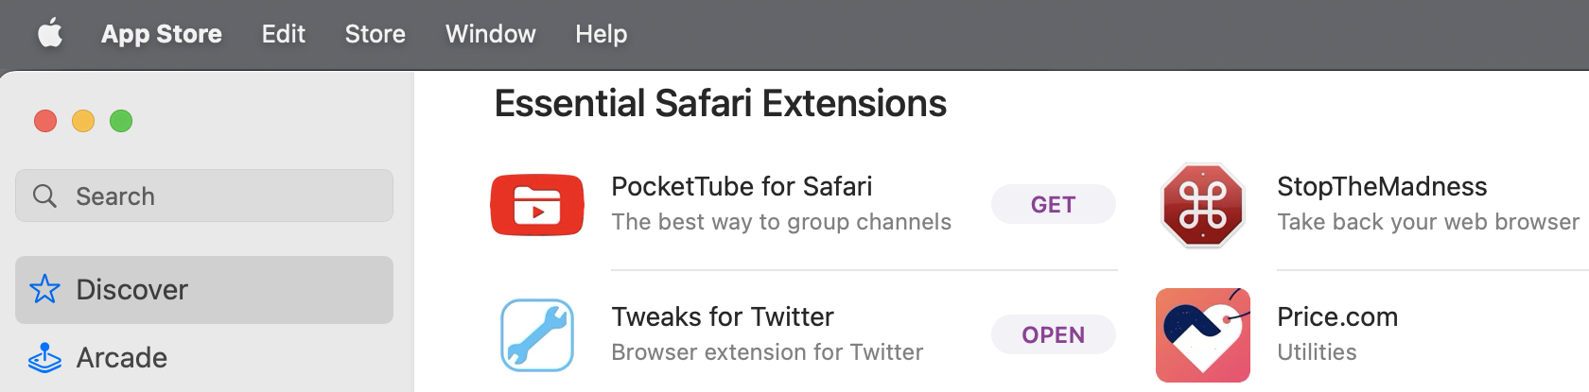1589x392 pixels.
Task: Open the Edit menu
Action: pyautogui.click(x=283, y=34)
